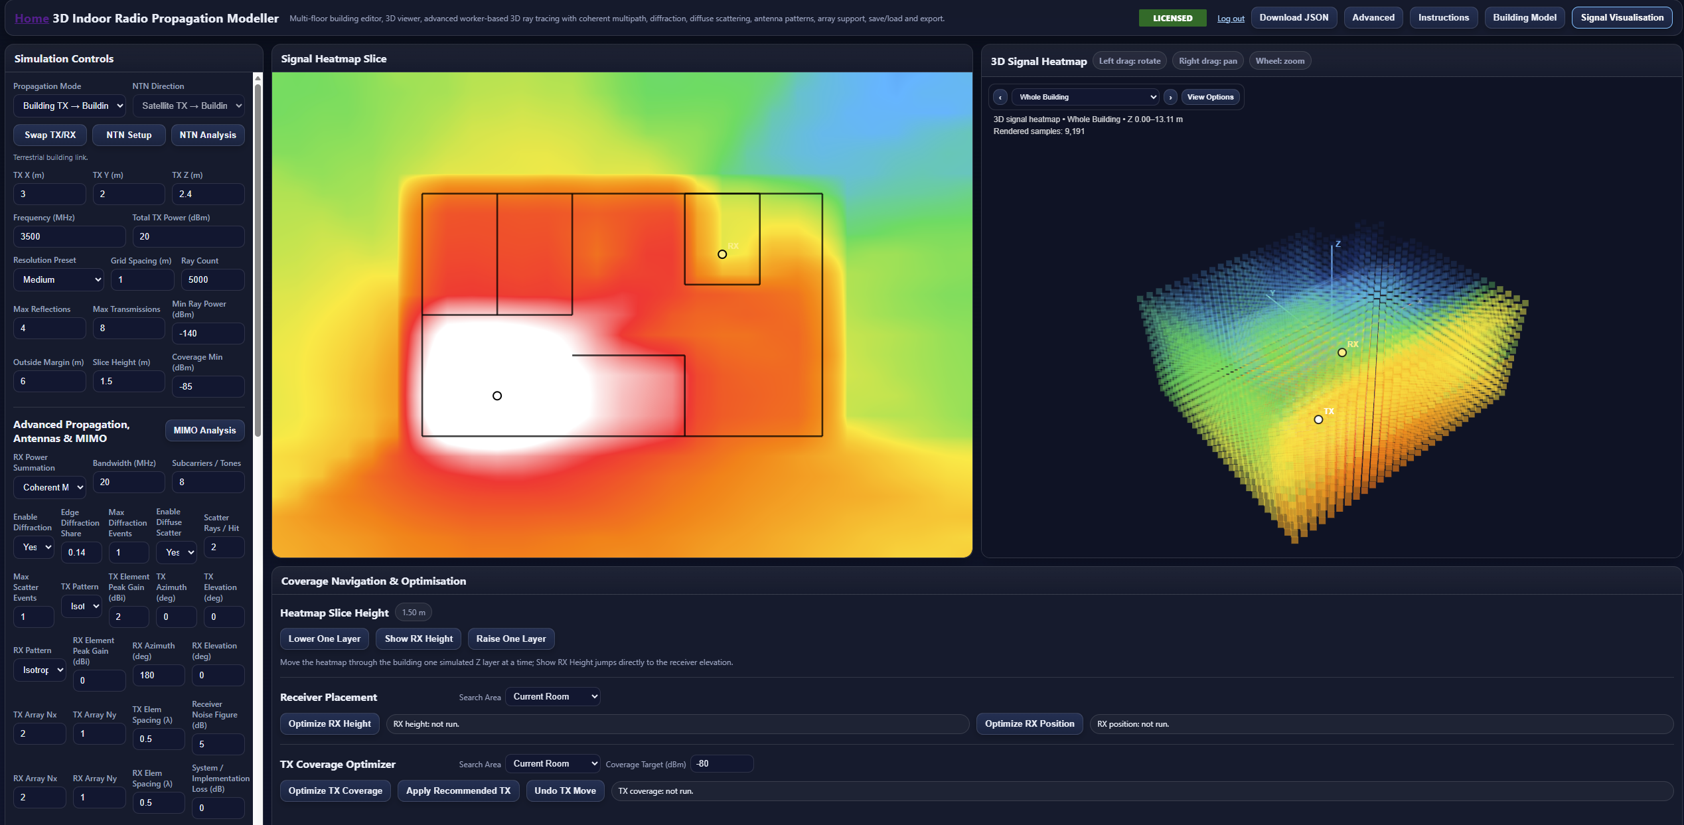Click the Outside Margin field
1684x825 pixels.
pos(49,381)
